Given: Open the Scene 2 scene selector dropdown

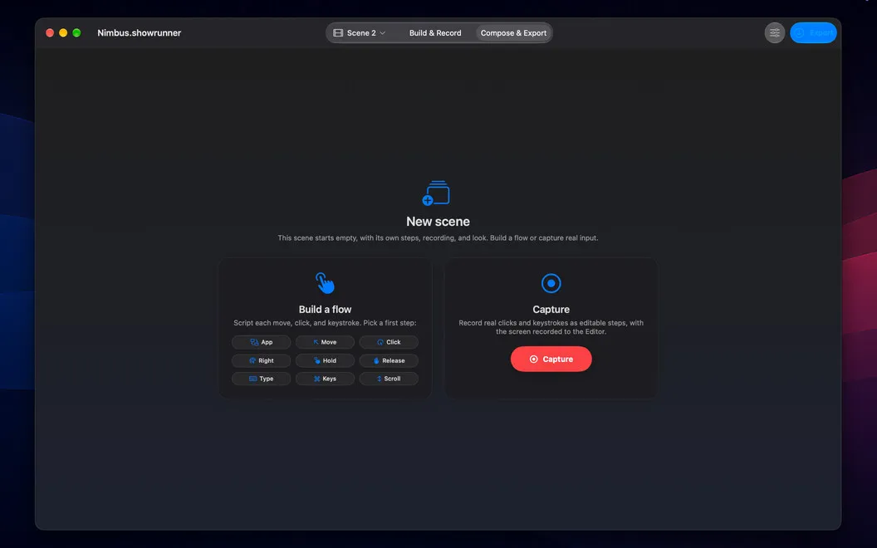Looking at the screenshot, I should click(x=360, y=33).
